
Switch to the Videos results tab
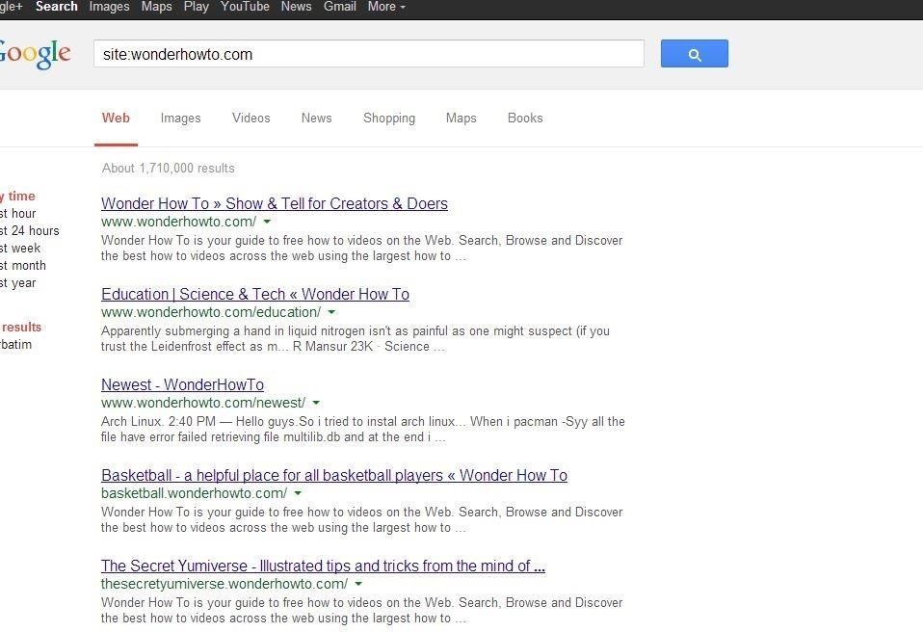coord(251,118)
